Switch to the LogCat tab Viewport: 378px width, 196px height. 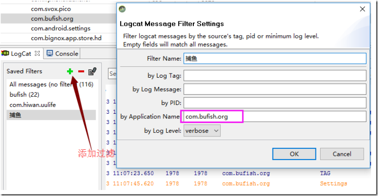tap(21, 54)
